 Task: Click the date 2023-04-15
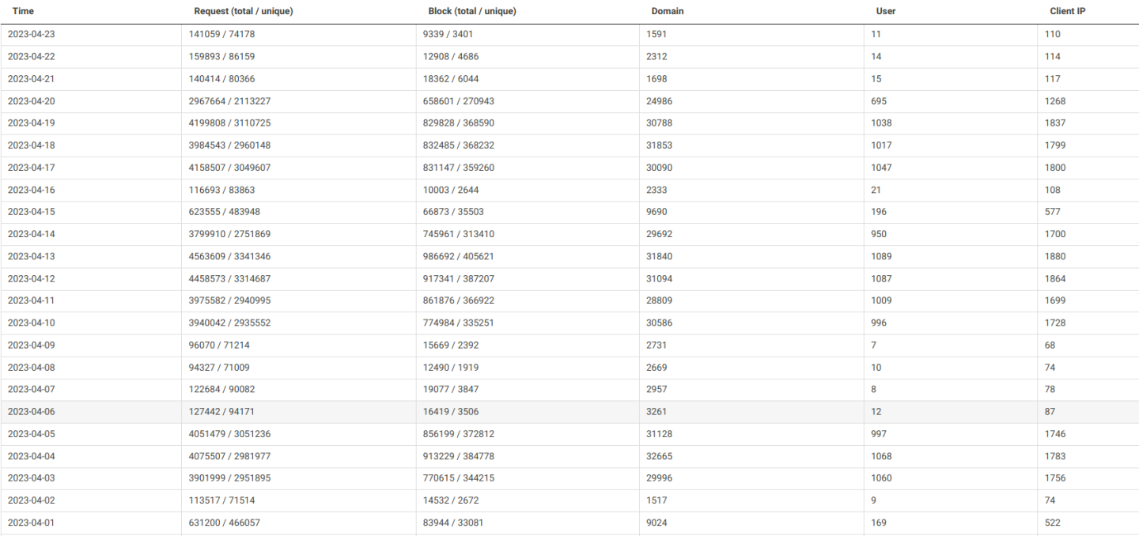pyautogui.click(x=32, y=211)
